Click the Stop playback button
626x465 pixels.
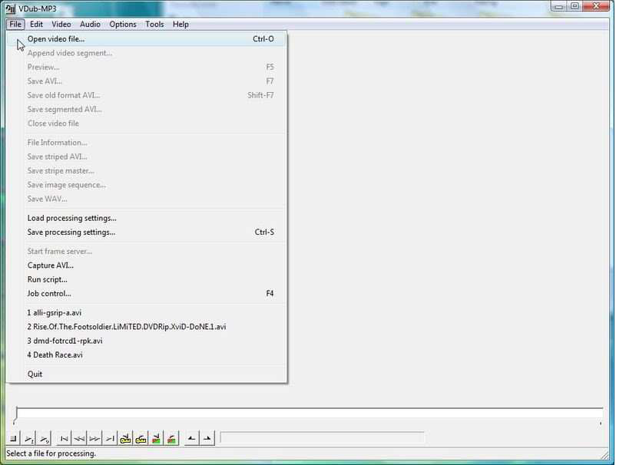point(13,439)
